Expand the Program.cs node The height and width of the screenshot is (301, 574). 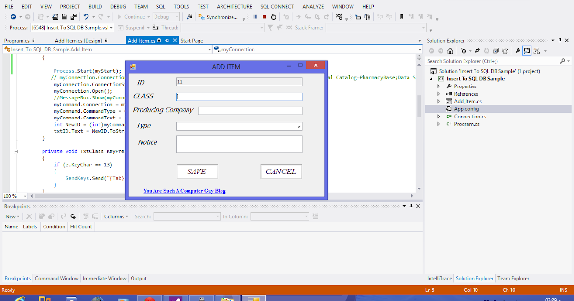coord(439,124)
